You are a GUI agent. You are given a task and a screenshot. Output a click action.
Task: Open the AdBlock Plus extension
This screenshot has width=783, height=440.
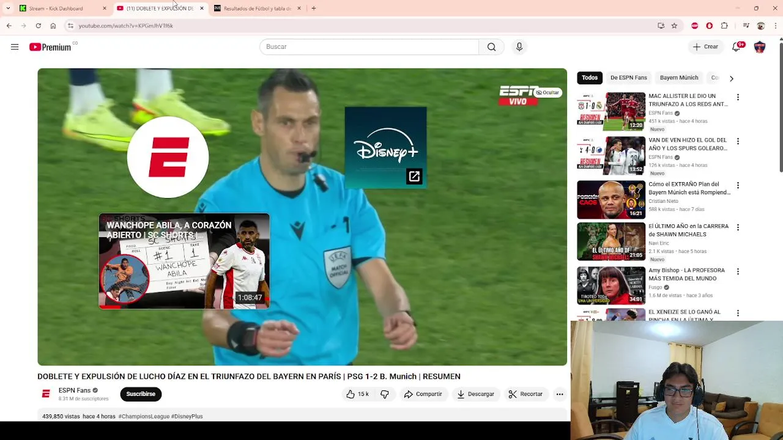coord(695,26)
